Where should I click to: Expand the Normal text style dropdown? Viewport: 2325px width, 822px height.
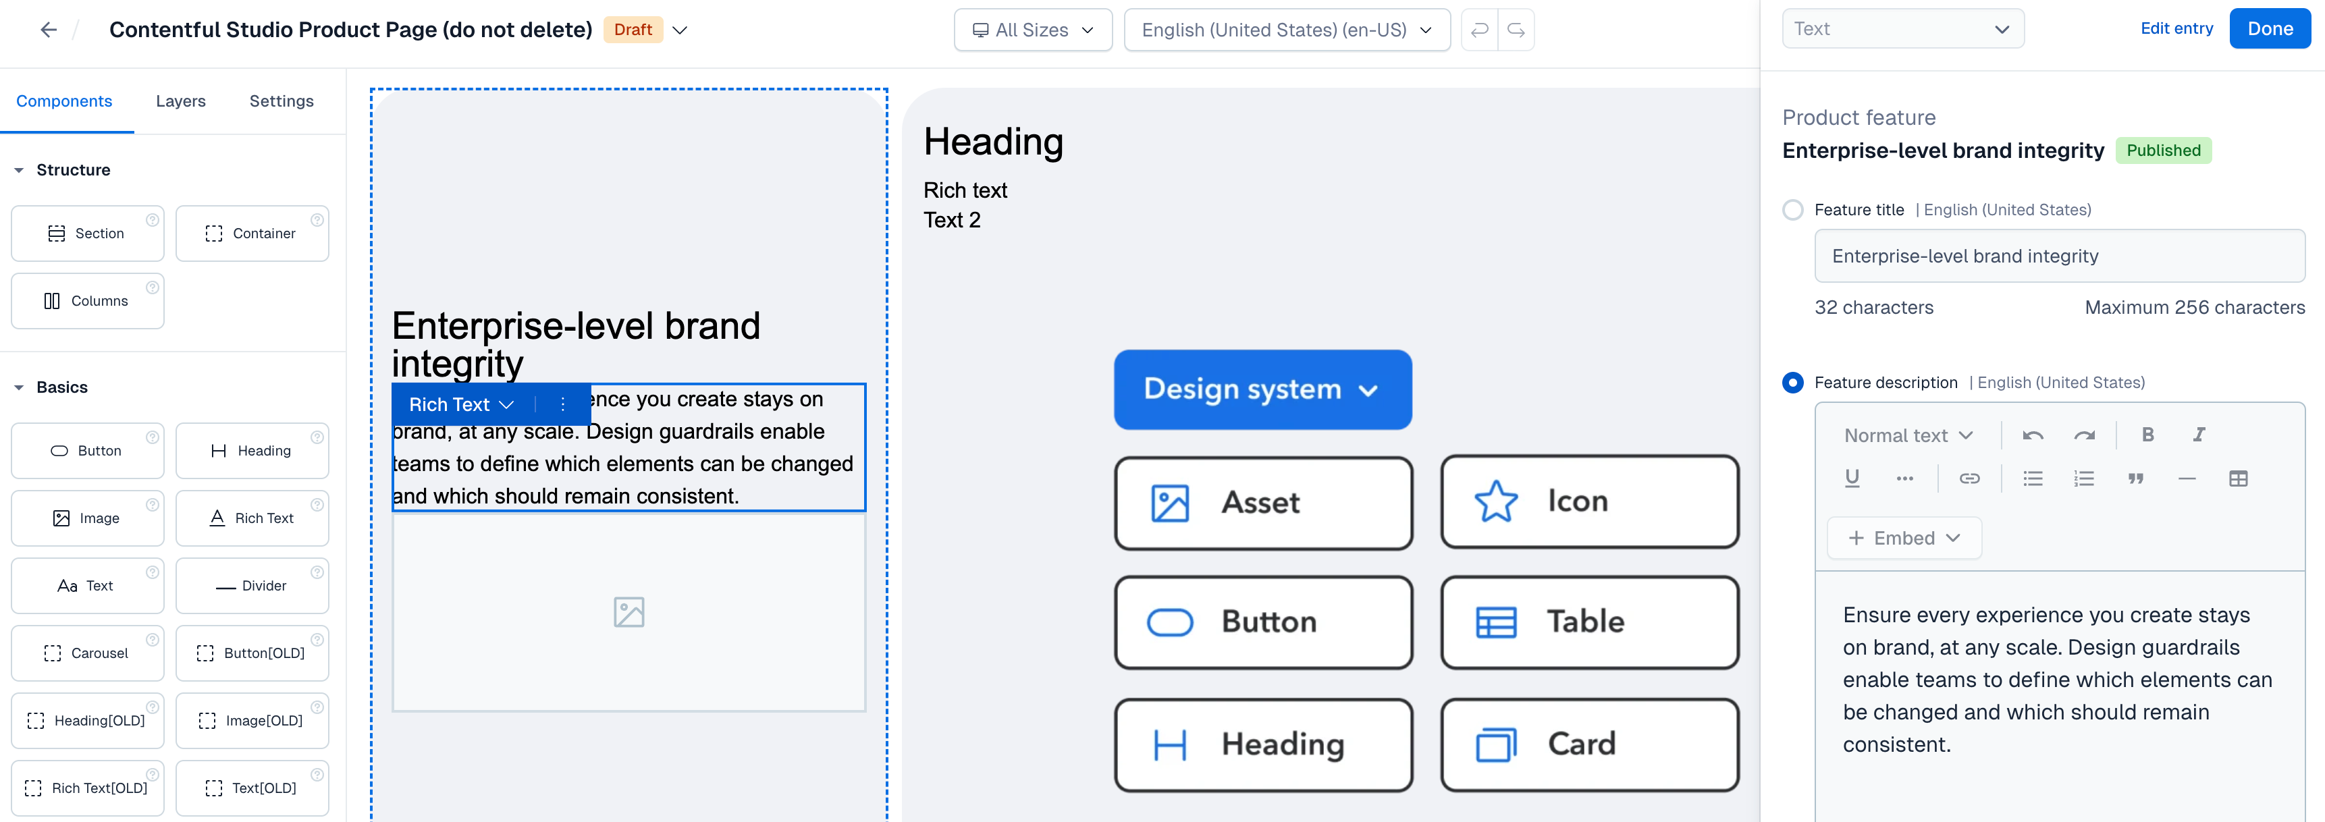click(1908, 436)
